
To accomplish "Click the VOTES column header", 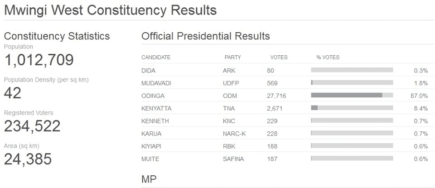I will (x=279, y=58).
